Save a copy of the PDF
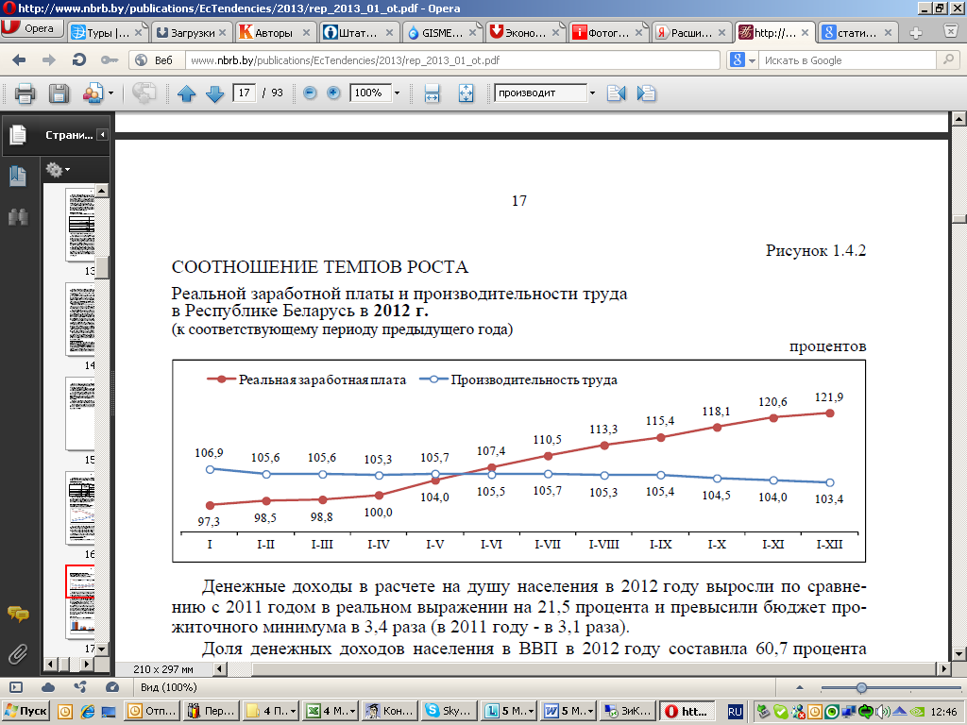This screenshot has width=967, height=725. (x=59, y=93)
